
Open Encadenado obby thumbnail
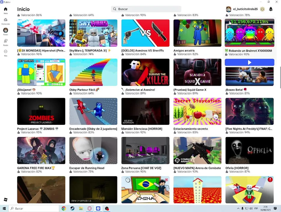click(93, 111)
